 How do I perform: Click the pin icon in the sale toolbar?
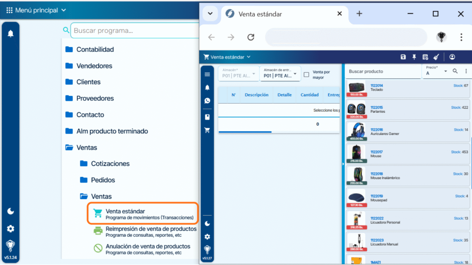pyautogui.click(x=414, y=57)
